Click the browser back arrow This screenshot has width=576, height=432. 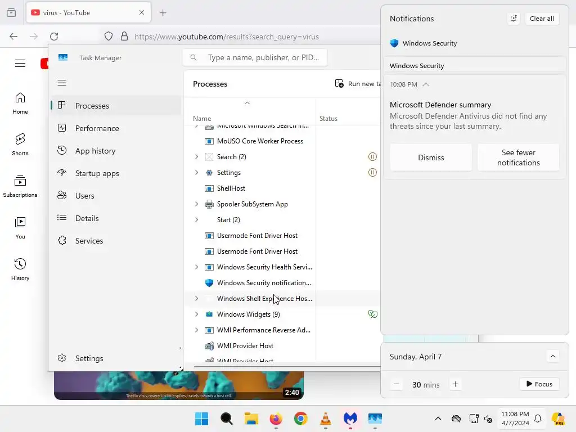(13, 37)
